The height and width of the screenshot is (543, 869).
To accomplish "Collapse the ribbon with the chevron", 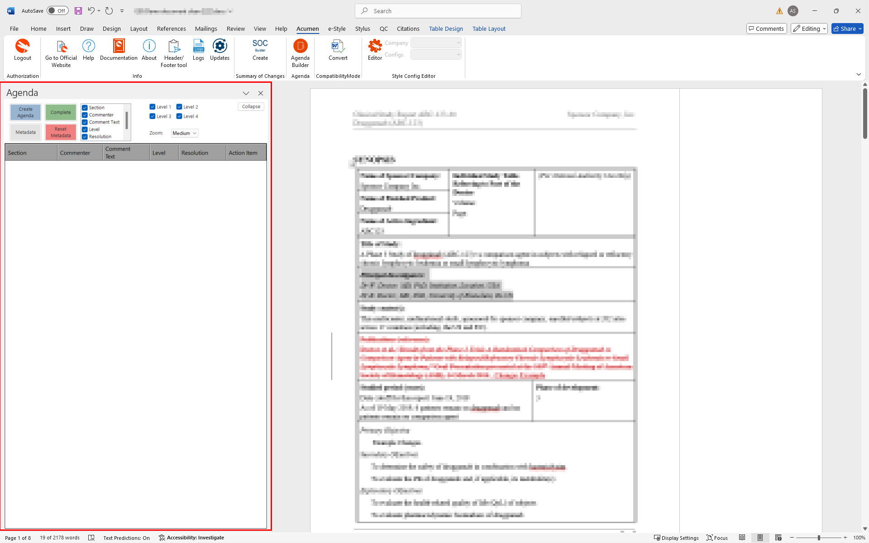I will coord(859,74).
